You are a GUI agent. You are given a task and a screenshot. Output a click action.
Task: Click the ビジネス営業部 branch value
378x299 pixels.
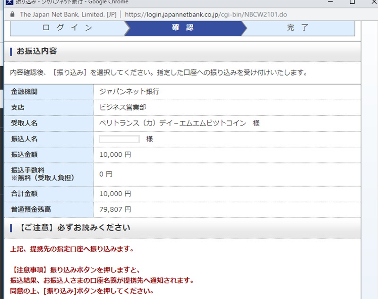[123, 107]
